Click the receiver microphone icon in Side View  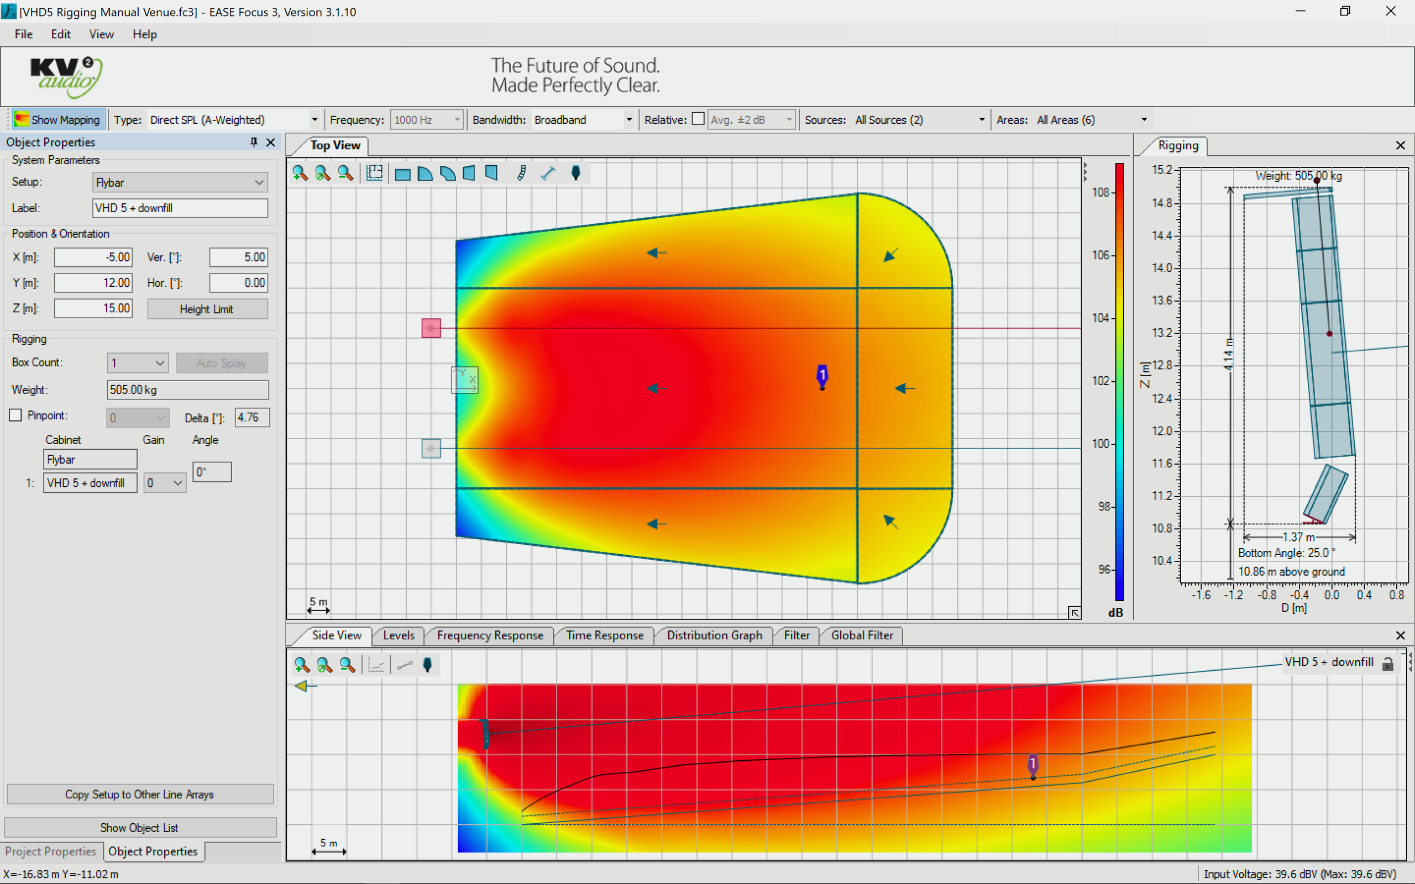coord(427,665)
